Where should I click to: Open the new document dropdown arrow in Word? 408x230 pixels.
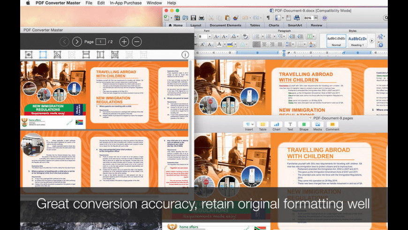coord(171,18)
